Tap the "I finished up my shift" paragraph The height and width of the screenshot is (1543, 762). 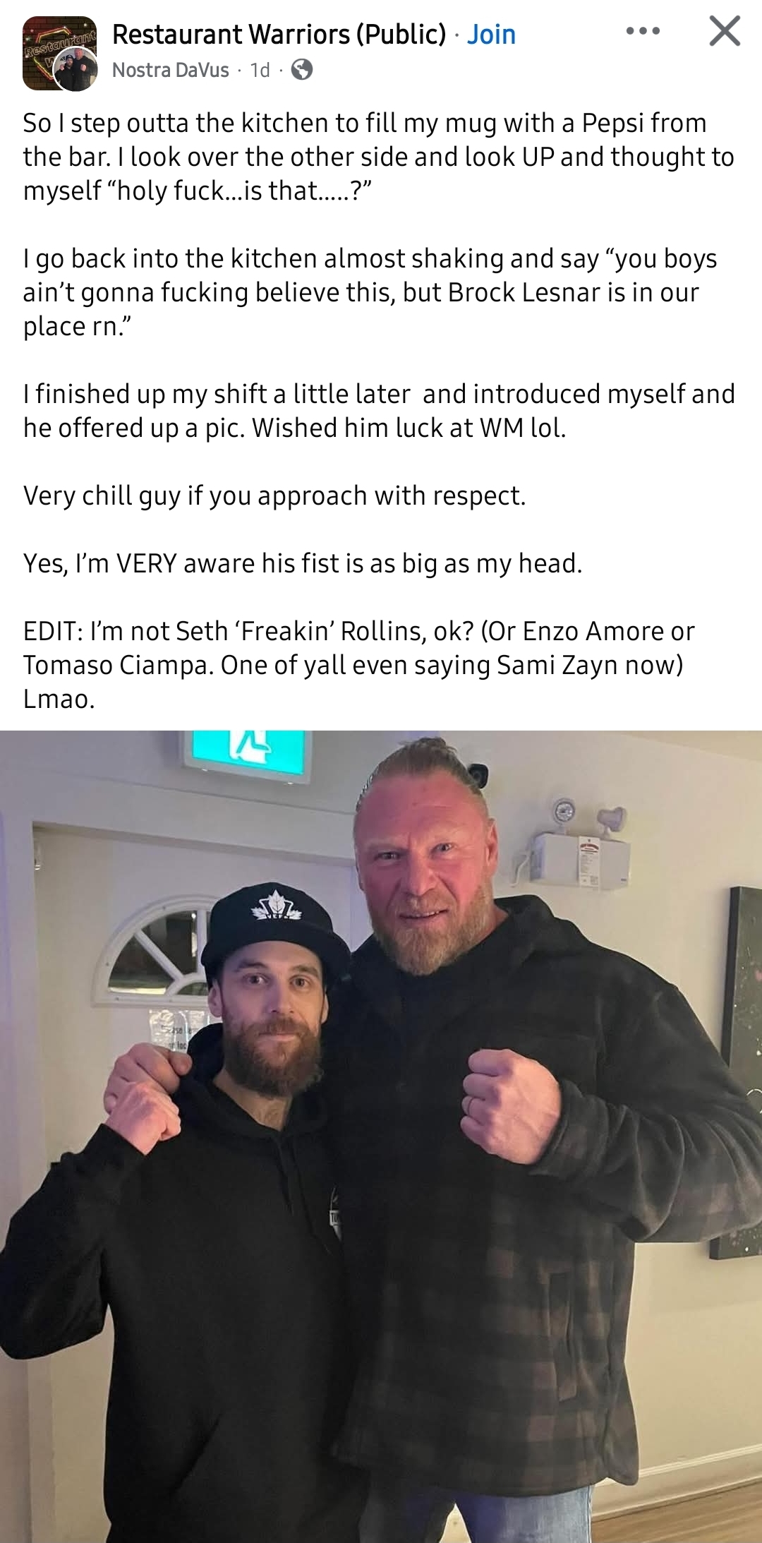(x=379, y=411)
